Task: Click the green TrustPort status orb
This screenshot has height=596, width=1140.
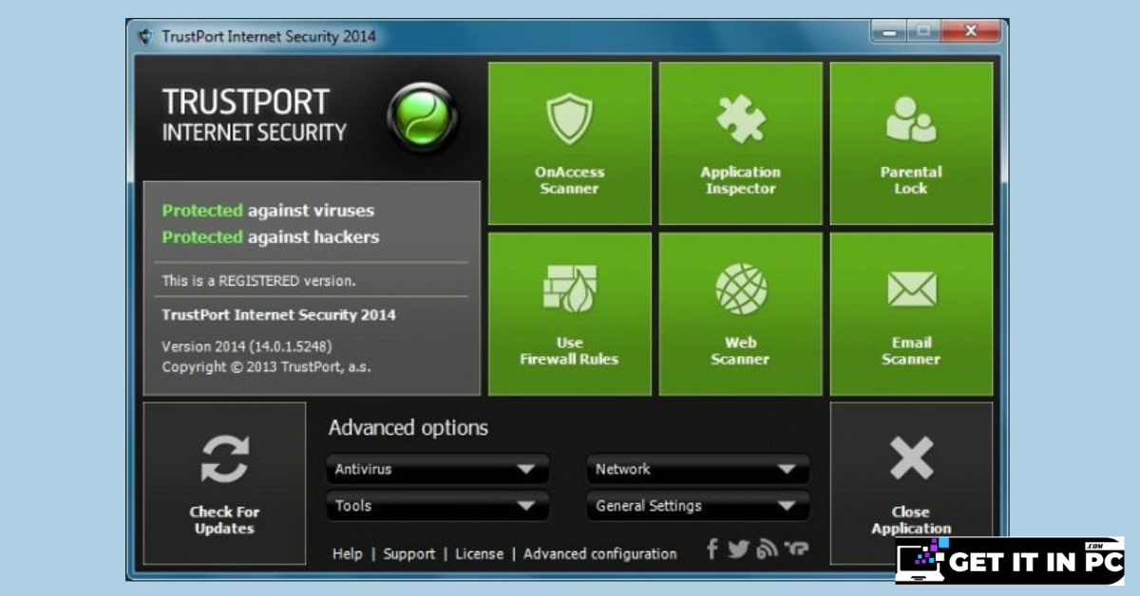Action: [x=423, y=118]
